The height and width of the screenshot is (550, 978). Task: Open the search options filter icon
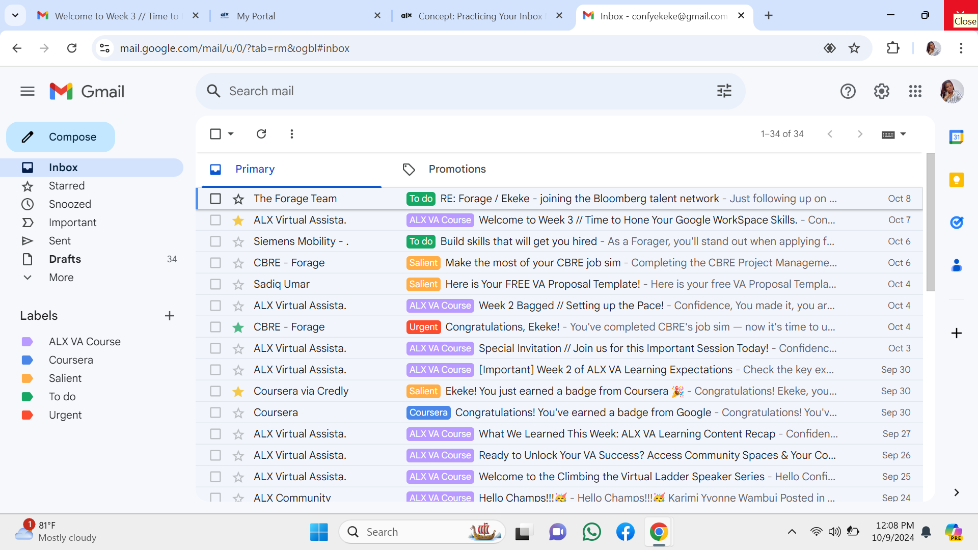tap(724, 91)
